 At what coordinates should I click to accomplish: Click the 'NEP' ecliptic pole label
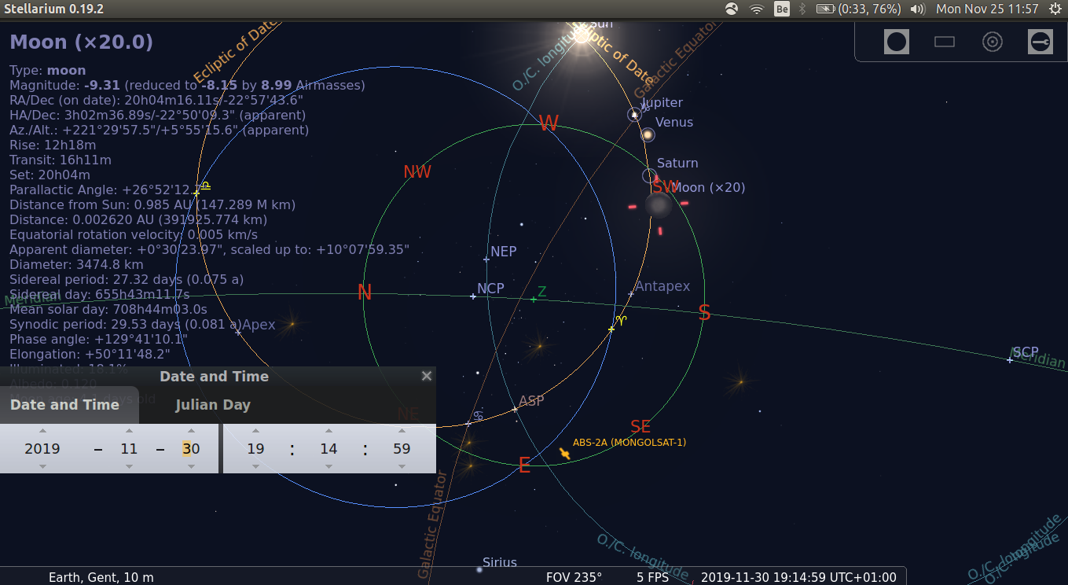(504, 252)
